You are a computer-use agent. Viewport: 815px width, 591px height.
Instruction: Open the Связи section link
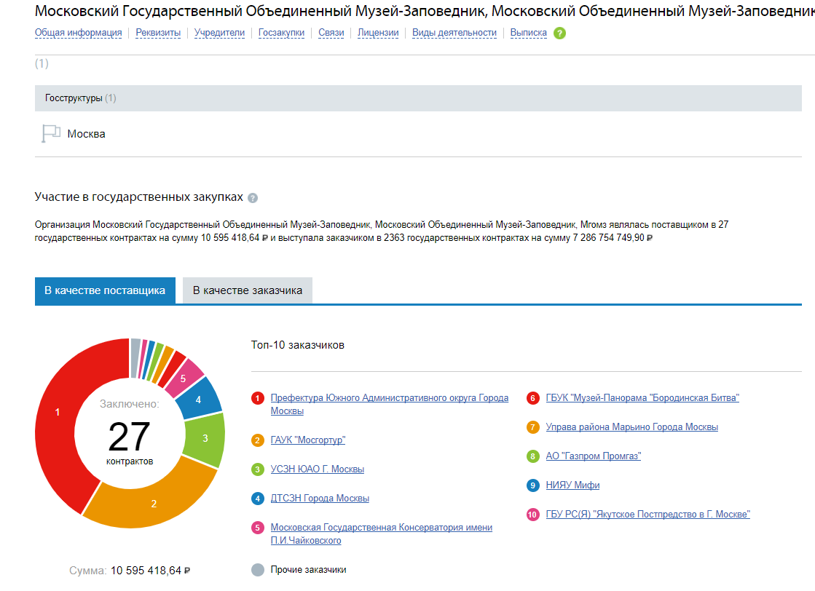(x=331, y=33)
